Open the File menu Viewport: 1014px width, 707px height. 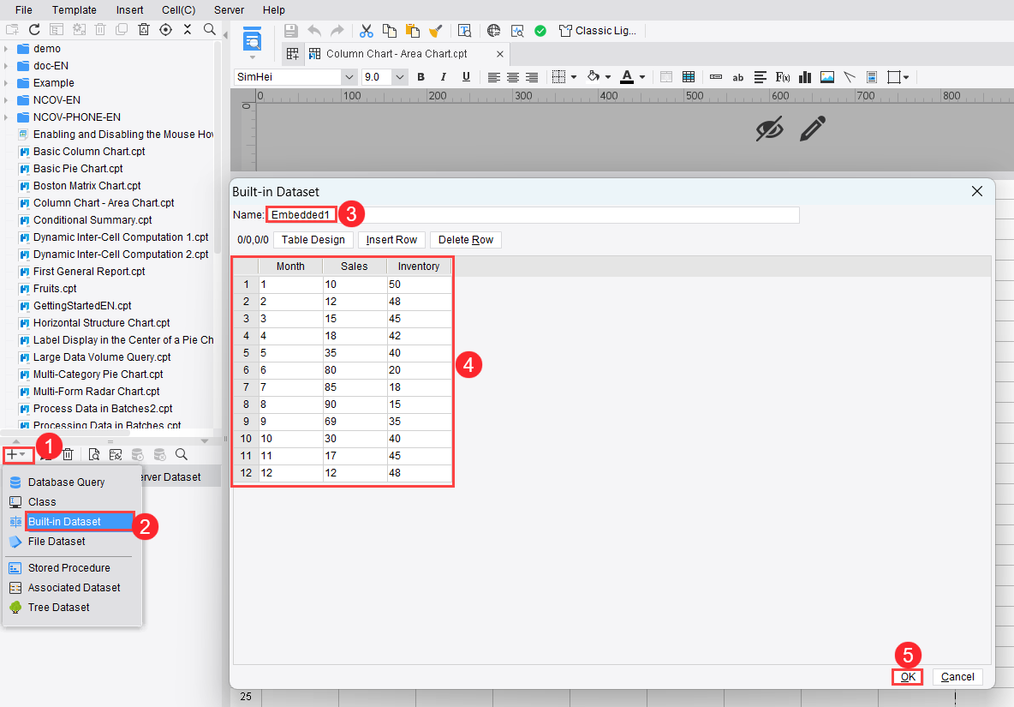point(24,9)
